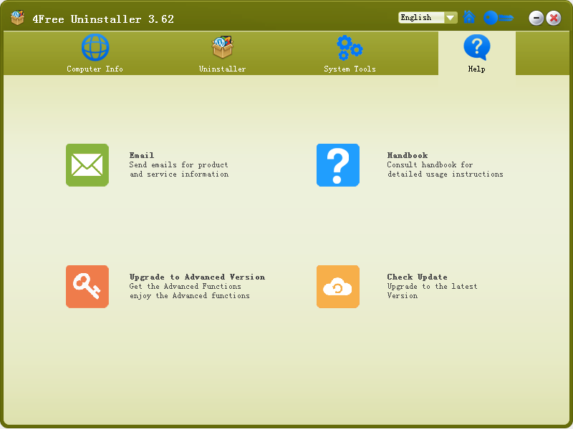This screenshot has height=429, width=573.
Task: Click 'Send emails for product' description text
Action: [178, 165]
